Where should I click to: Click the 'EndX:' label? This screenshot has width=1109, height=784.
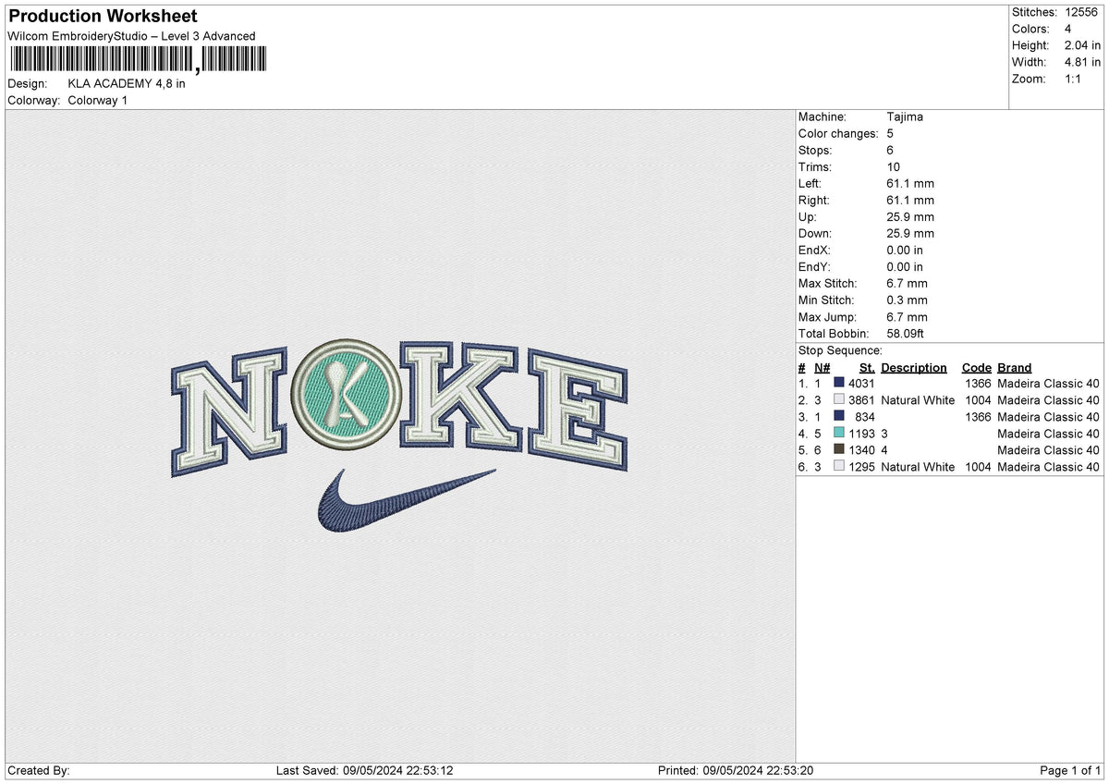coord(815,250)
